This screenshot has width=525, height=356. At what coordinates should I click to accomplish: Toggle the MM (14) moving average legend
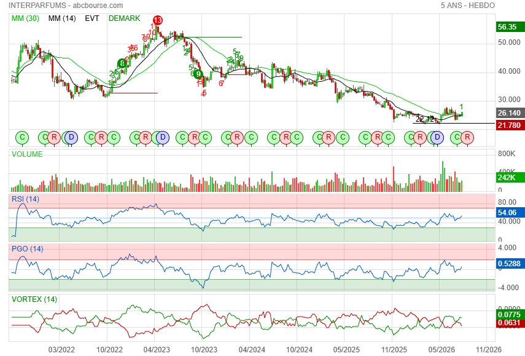click(x=62, y=18)
